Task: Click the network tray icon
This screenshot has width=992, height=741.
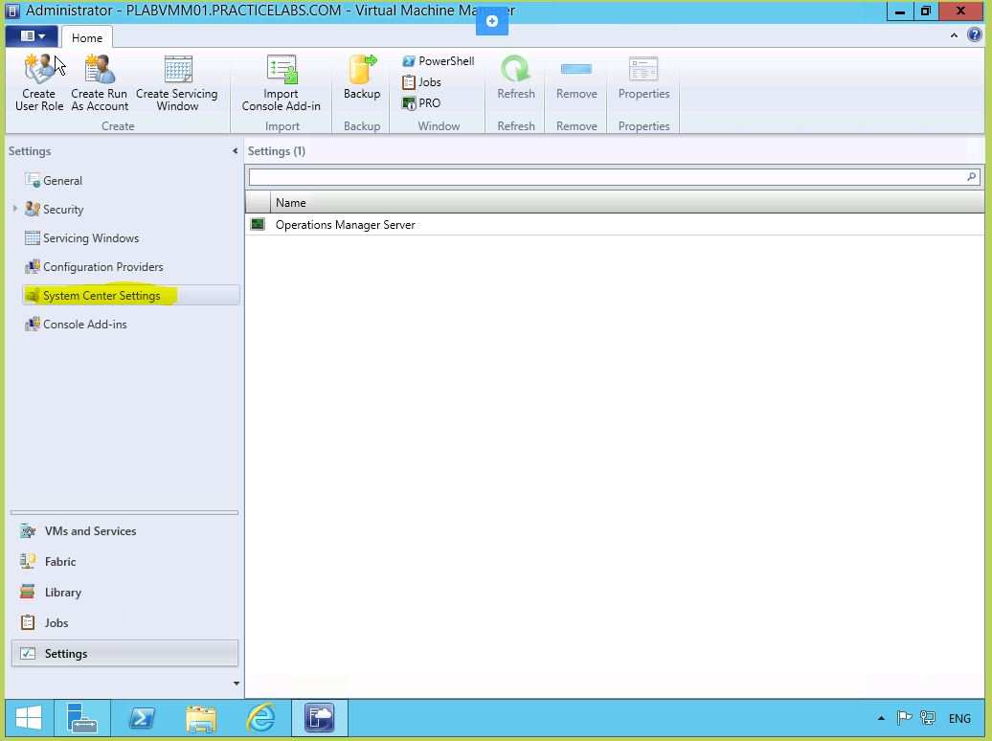Action: [x=928, y=718]
